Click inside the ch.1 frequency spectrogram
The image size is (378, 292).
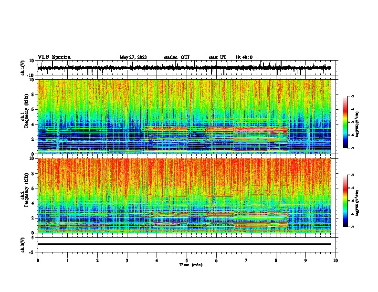click(184, 116)
